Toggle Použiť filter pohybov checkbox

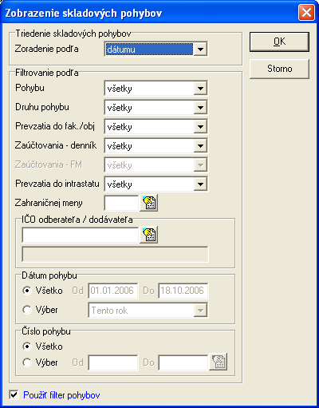[x=14, y=395]
